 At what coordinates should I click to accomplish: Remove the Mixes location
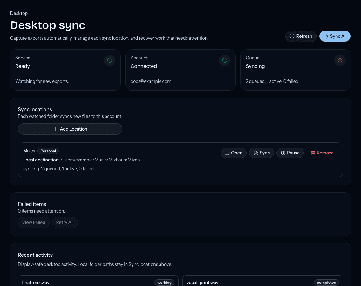tap(322, 153)
